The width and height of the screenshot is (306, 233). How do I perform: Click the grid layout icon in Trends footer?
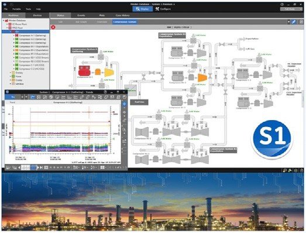[102, 167]
